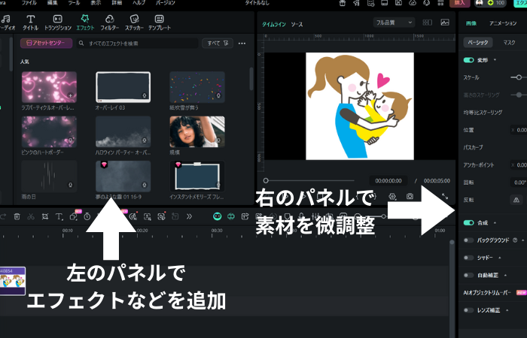Select the 紙吹雪が舞う effect thumbnail
The image size is (527, 338).
point(197,87)
